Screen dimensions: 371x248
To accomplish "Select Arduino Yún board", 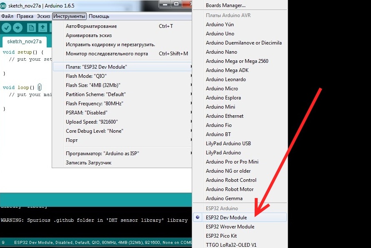I will pos(240,25).
